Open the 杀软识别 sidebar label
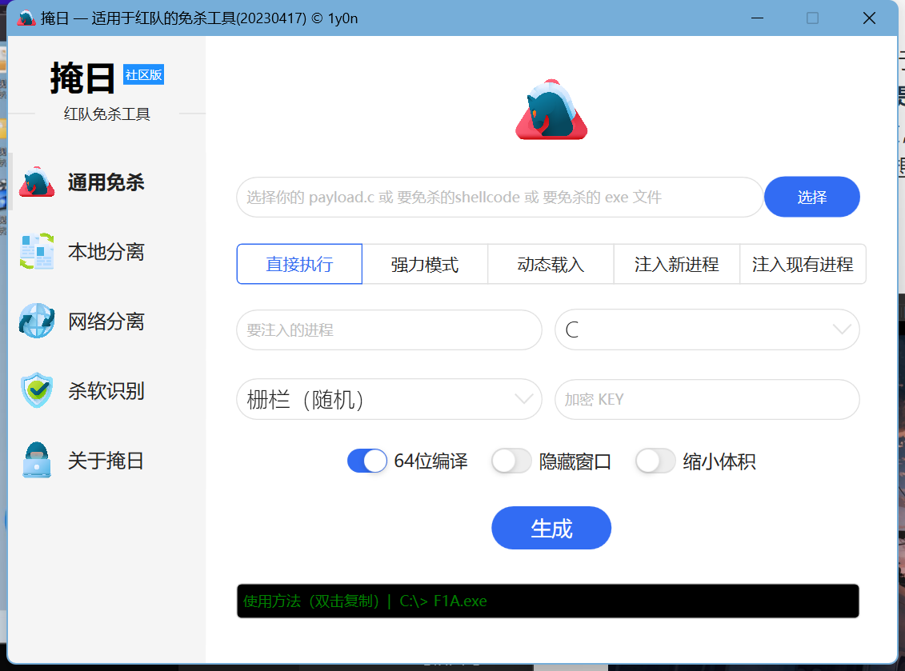Screen dimensions: 905x671 click(106, 390)
